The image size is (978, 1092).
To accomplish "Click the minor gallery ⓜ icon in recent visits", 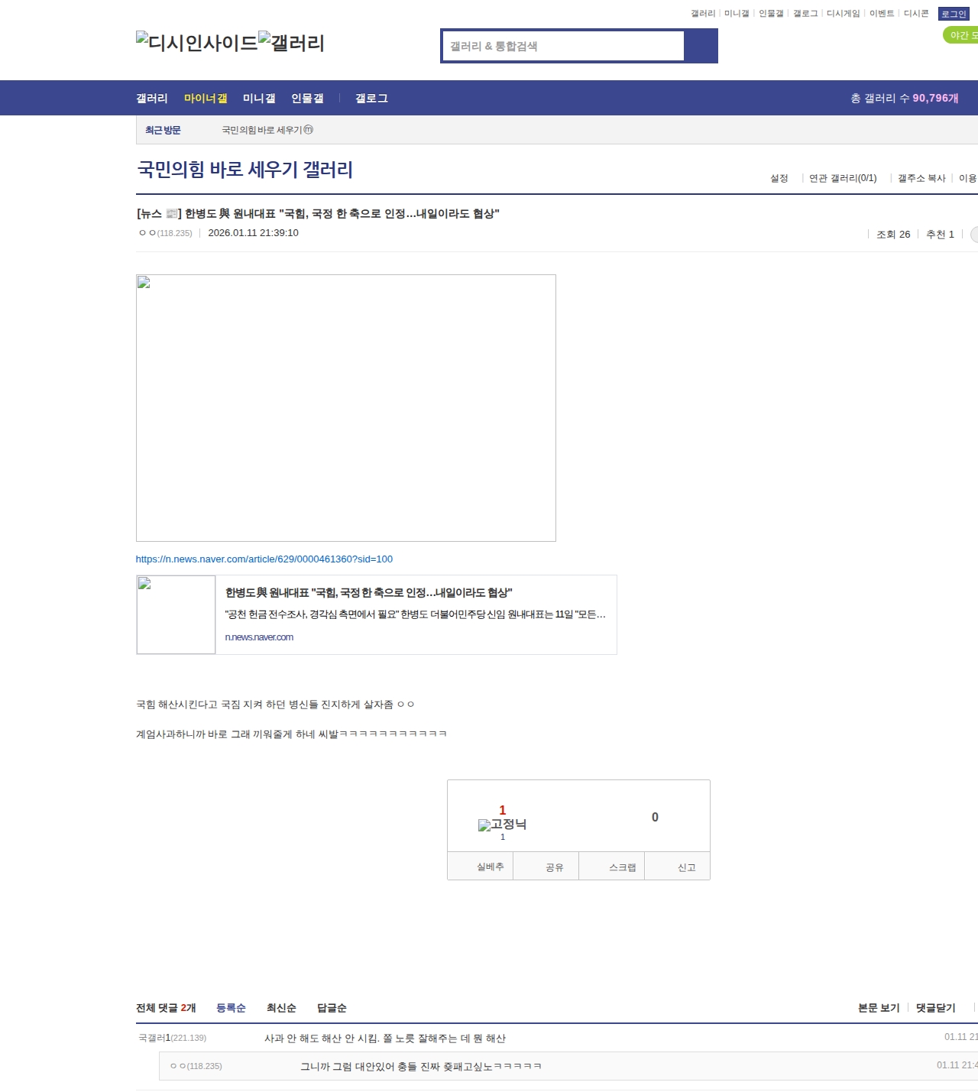I will (x=309, y=130).
